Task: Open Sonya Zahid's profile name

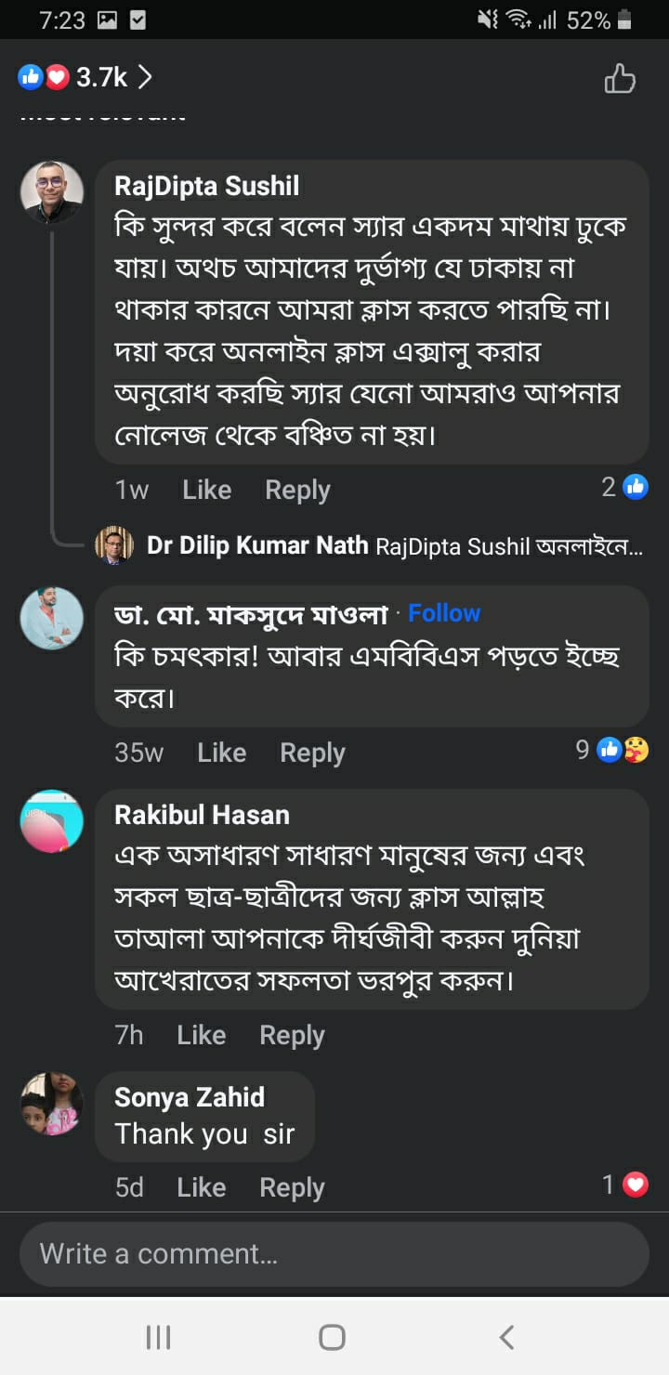Action: [190, 1097]
